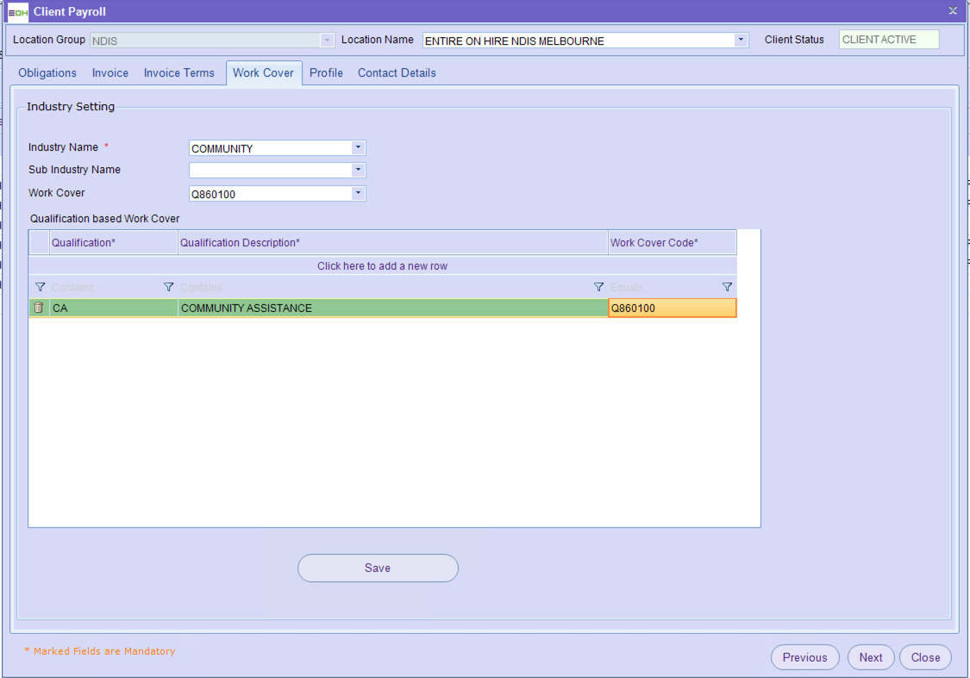The width and height of the screenshot is (970, 678).
Task: Select the Profile tab
Action: pos(326,73)
